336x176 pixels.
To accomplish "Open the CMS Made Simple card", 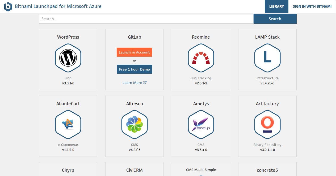I will tap(201, 169).
